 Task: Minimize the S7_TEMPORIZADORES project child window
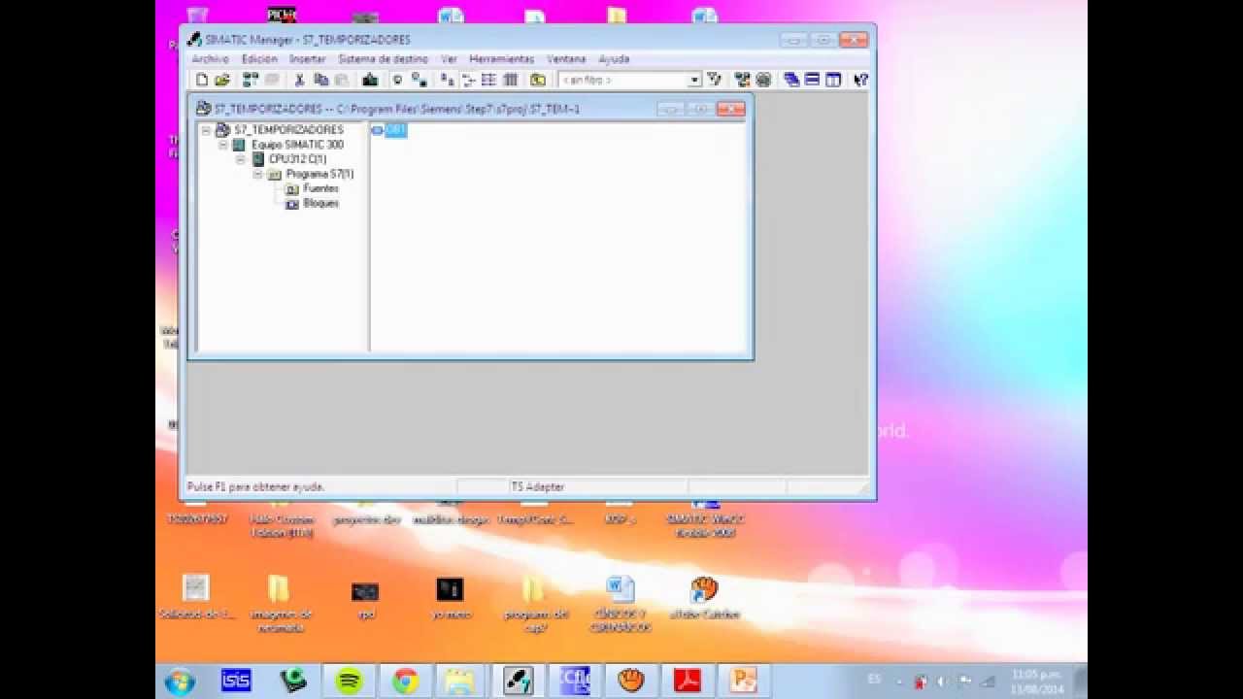(x=671, y=109)
